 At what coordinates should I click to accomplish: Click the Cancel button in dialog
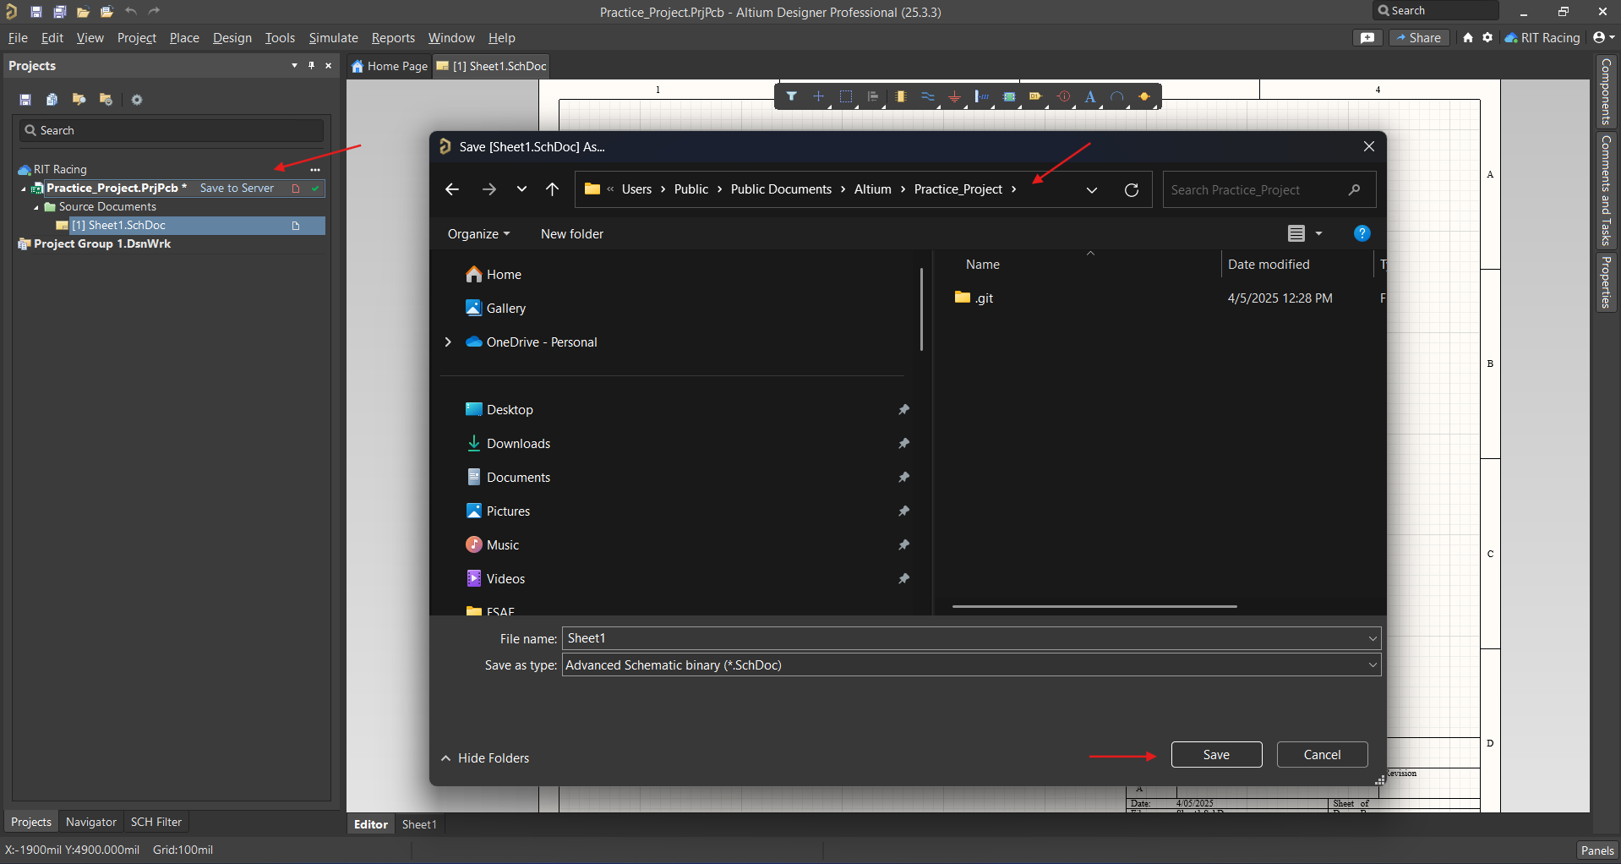(1322, 755)
